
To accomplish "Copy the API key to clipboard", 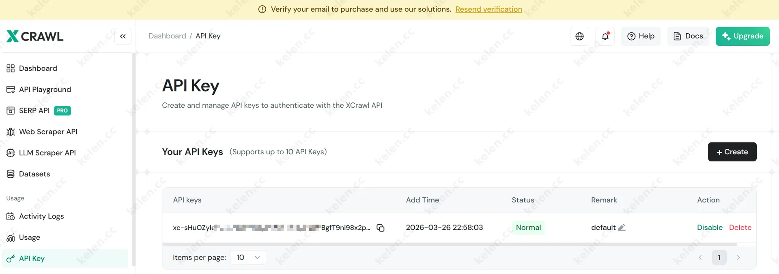I will (381, 228).
